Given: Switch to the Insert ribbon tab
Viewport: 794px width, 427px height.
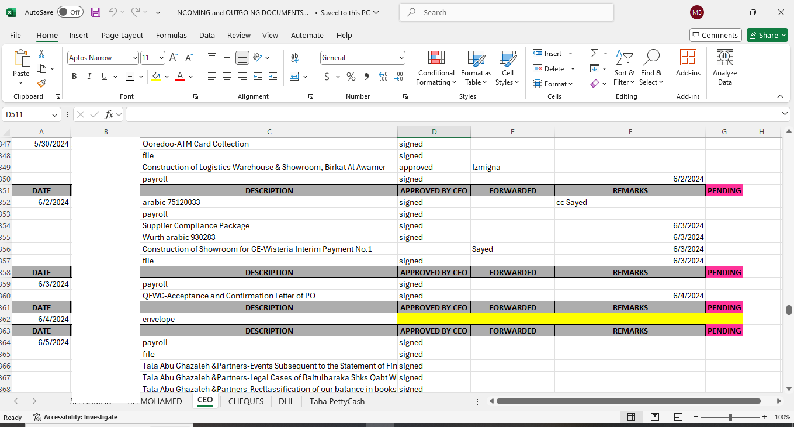Looking at the screenshot, I should point(79,35).
